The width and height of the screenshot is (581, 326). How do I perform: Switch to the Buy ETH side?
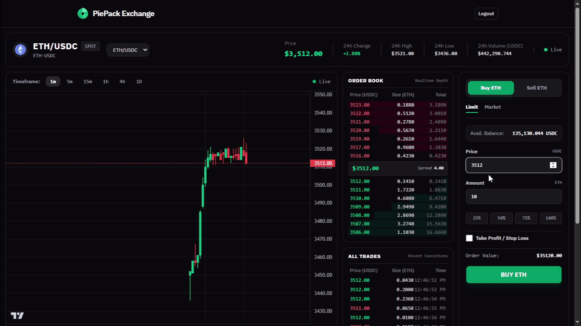click(491, 88)
